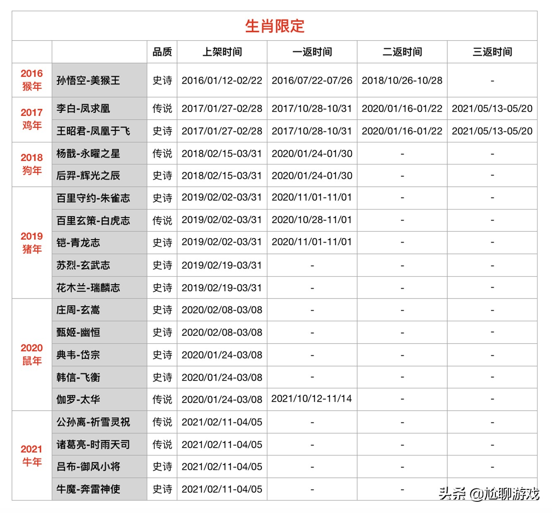
Task: Click 百里守约 row 2020/11/01-11/01 return date
Action: point(312,197)
